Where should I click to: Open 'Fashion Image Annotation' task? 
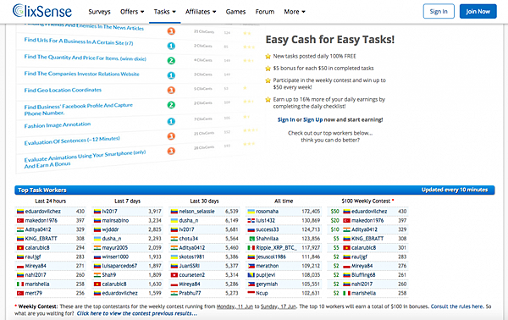[x=58, y=125]
